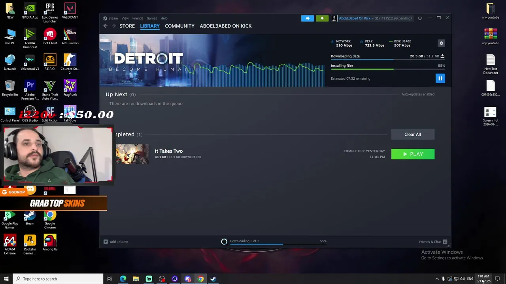Select the NEW folder on desktop
This screenshot has height=284, width=506.
pos(10,11)
